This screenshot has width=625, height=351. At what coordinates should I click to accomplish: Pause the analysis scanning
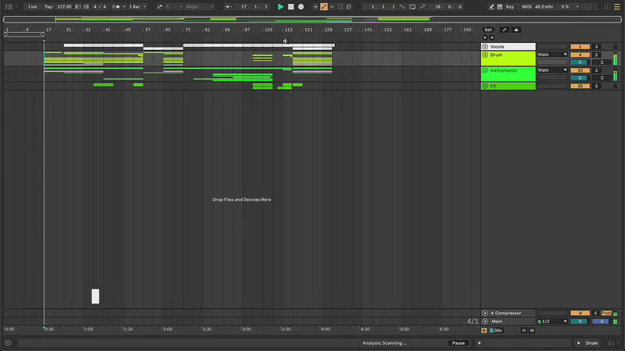pos(459,343)
